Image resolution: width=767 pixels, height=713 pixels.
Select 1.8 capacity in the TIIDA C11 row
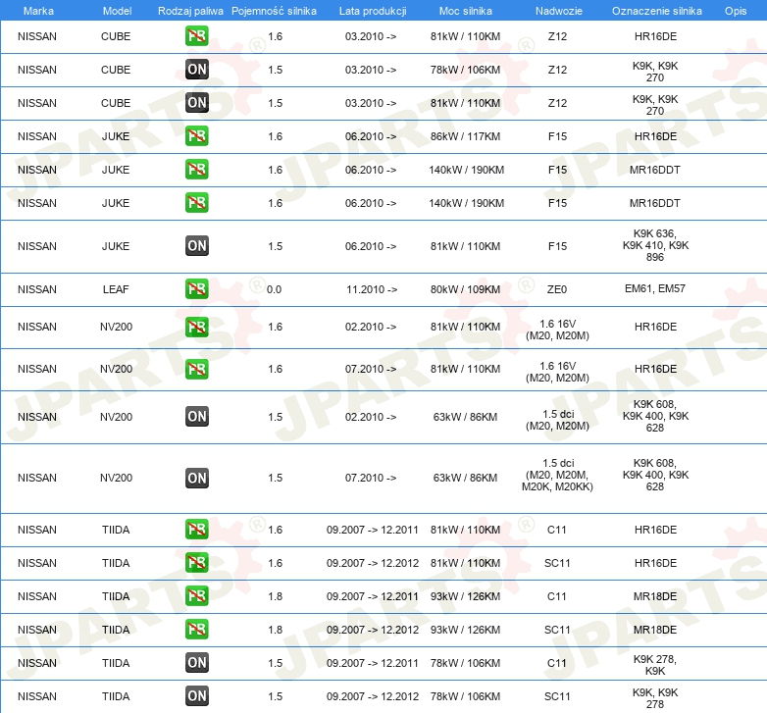coord(275,596)
